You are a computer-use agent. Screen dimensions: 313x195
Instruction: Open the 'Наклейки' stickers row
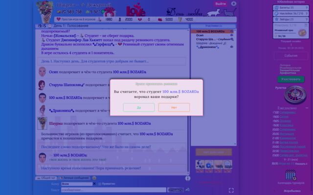pyautogui.click(x=291, y=14)
